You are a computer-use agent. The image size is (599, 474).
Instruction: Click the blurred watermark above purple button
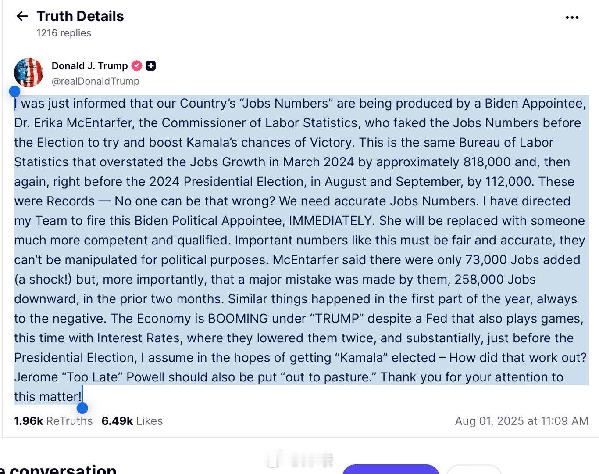click(x=302, y=460)
